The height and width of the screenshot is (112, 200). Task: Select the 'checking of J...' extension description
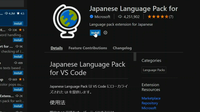pos(12,51)
